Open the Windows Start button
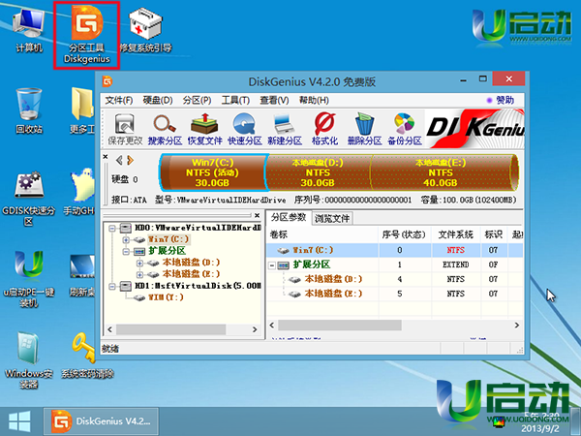This screenshot has height=436, width=581. pyautogui.click(x=19, y=421)
